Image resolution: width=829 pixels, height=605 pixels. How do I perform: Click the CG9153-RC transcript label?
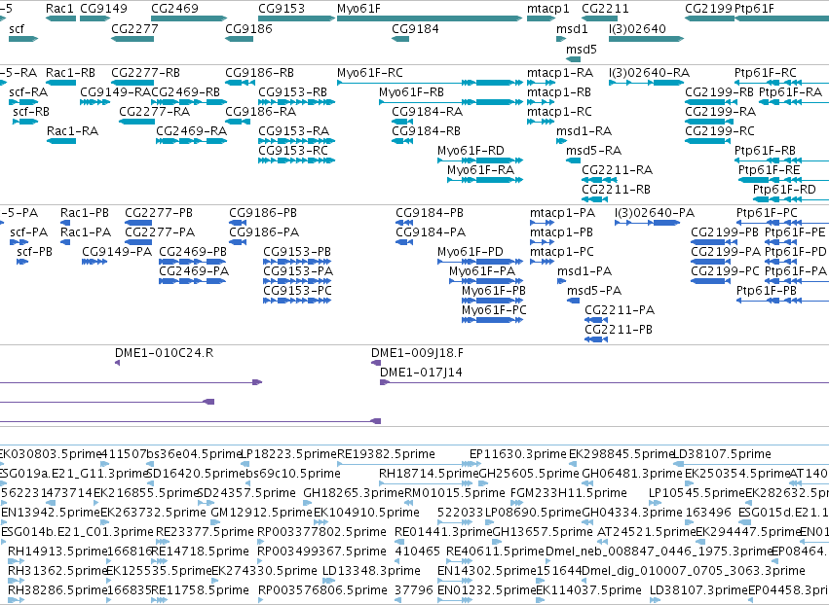(x=293, y=151)
